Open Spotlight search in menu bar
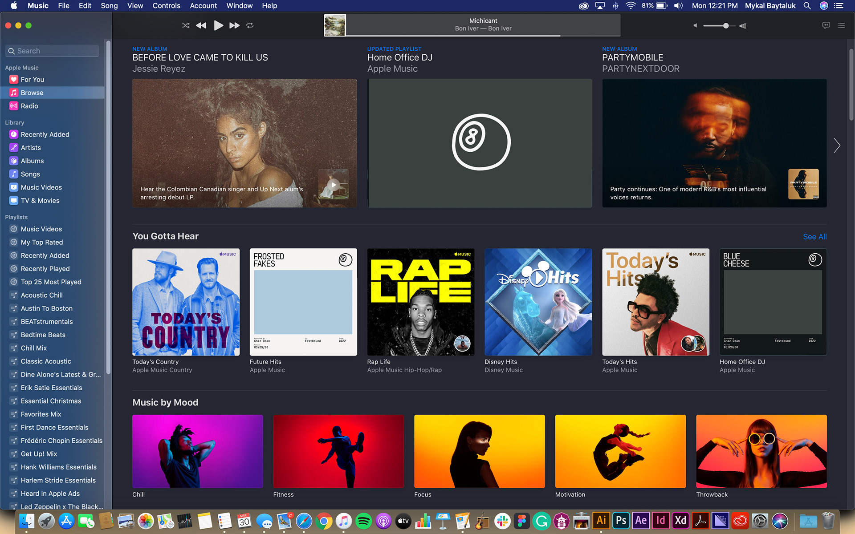The width and height of the screenshot is (855, 534). (807, 5)
